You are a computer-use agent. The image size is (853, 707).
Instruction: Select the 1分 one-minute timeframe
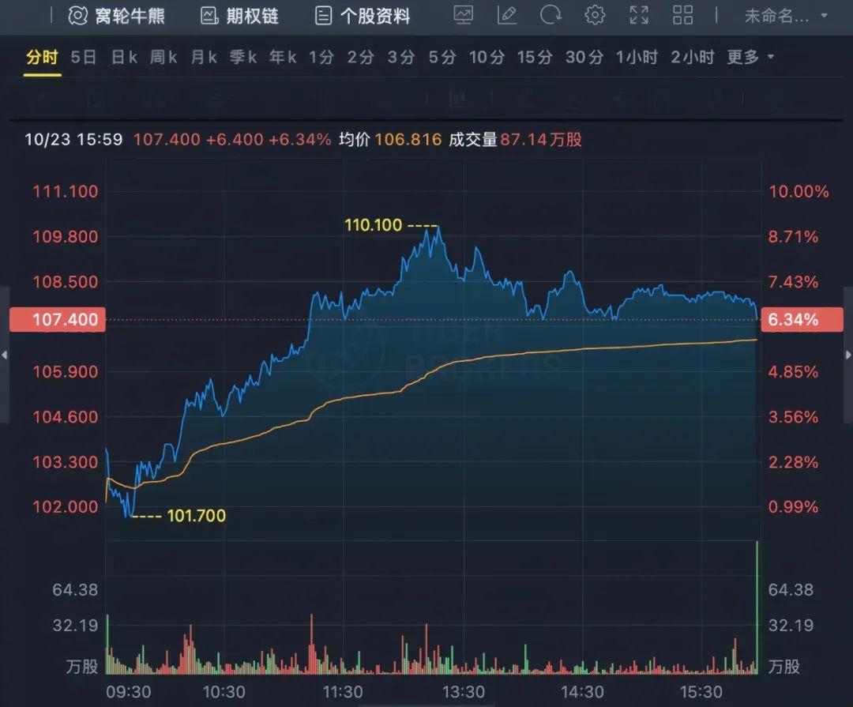(321, 57)
